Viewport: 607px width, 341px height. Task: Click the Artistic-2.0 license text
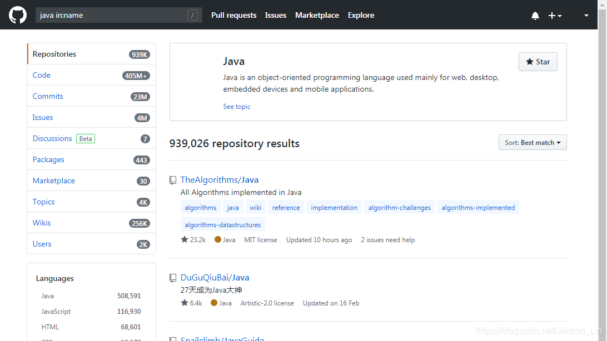click(x=267, y=303)
